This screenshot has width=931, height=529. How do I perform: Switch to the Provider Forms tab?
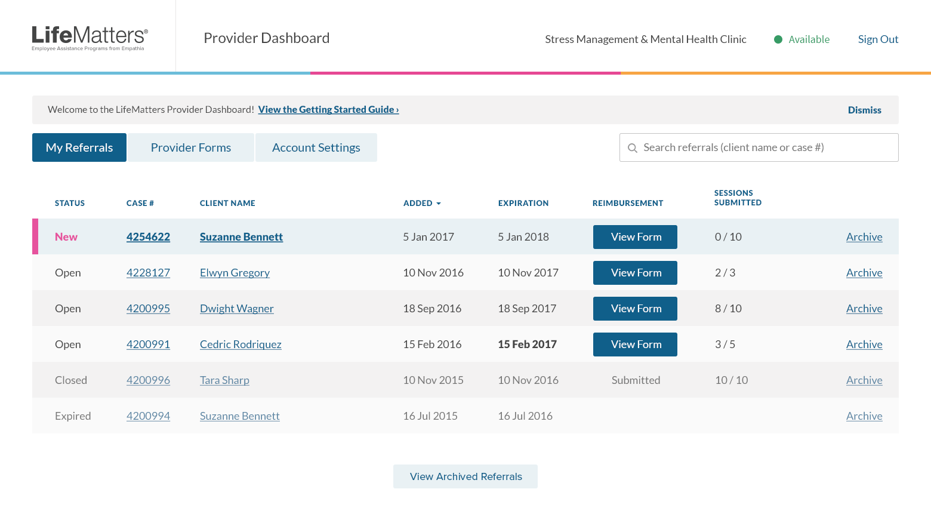191,147
